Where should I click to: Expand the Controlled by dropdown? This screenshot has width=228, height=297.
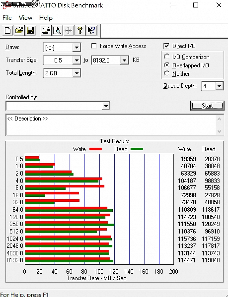click(106, 106)
